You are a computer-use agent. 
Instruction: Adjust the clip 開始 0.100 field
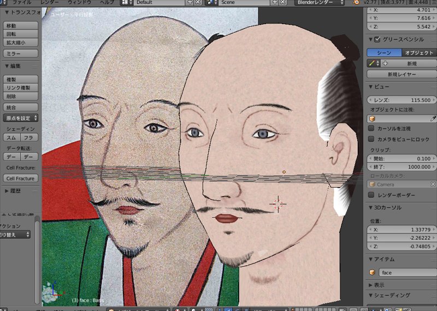click(x=401, y=159)
